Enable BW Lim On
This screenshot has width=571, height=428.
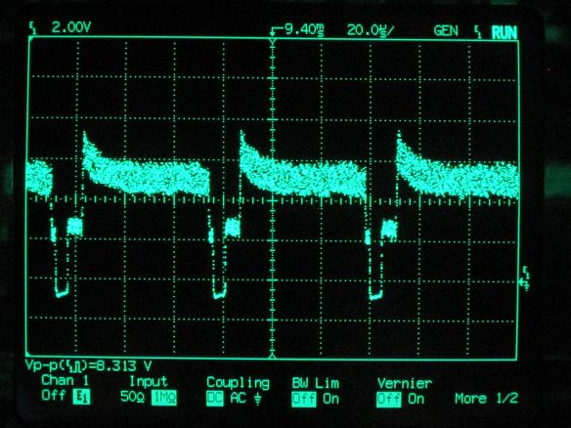(x=330, y=399)
